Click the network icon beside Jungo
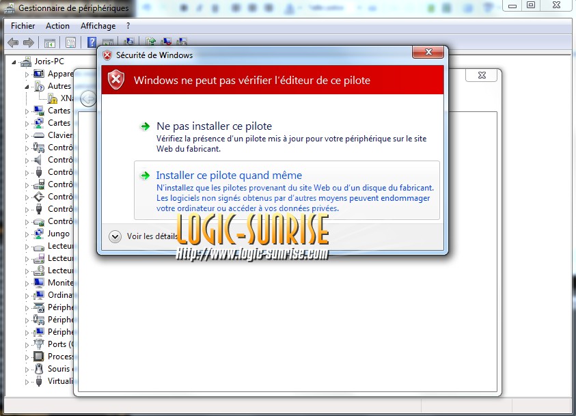 (38, 234)
